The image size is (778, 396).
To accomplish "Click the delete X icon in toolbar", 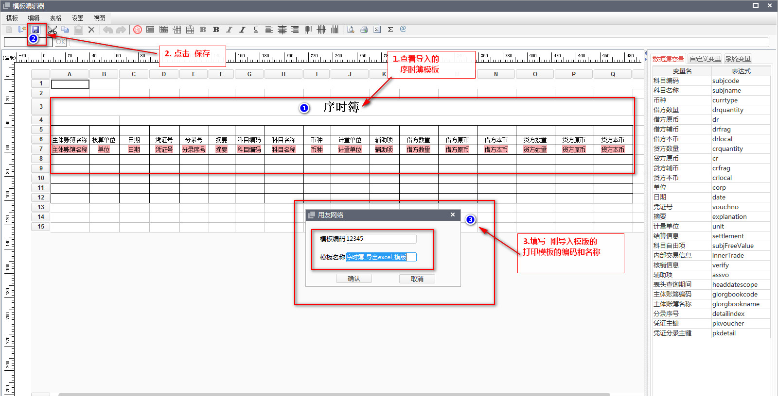I will (91, 30).
